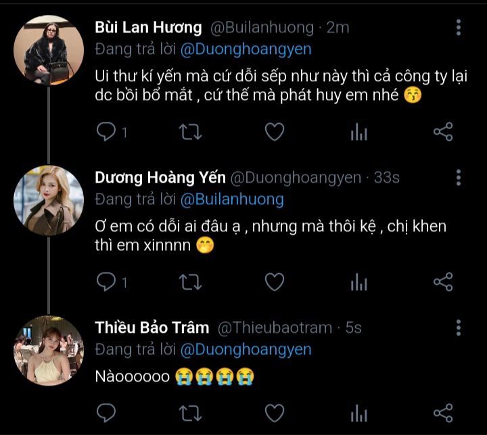Like Dương Hoàng Yến's tweet
The width and height of the screenshot is (487, 435).
(274, 281)
